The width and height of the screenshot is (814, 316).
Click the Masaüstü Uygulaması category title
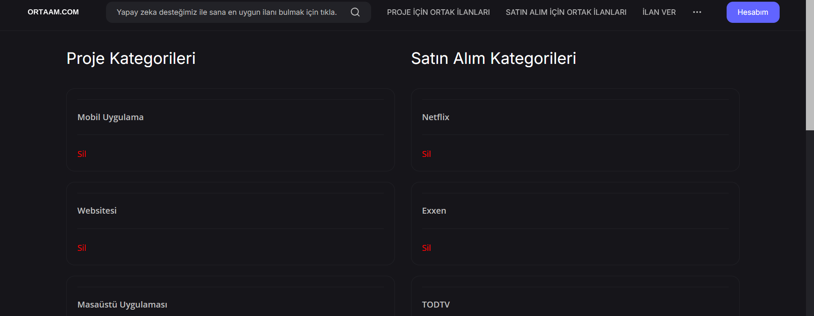(x=122, y=304)
